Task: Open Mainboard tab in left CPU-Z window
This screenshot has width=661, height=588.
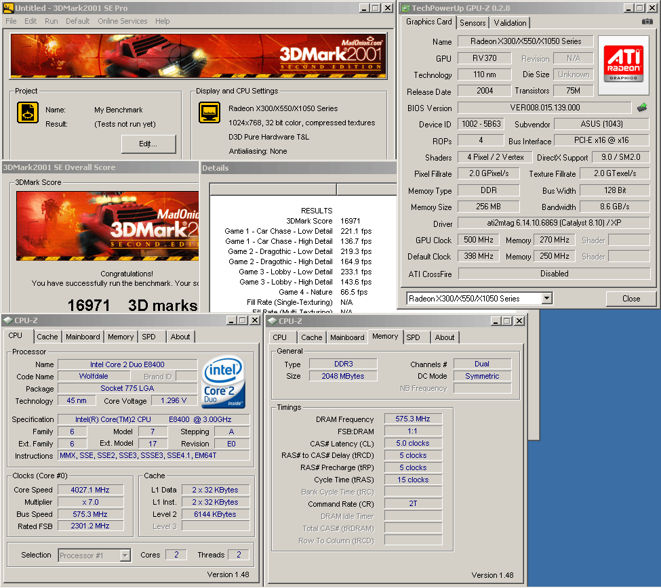Action: pyautogui.click(x=83, y=337)
